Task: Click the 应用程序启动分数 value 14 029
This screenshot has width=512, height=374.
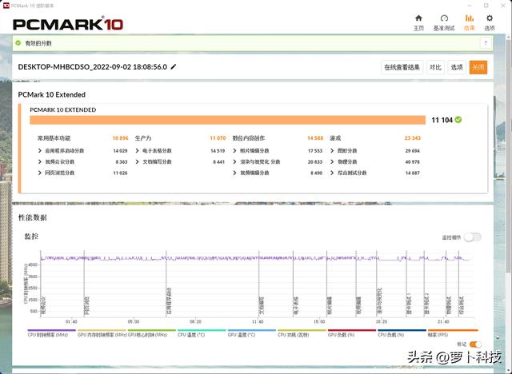Action: tap(120, 151)
